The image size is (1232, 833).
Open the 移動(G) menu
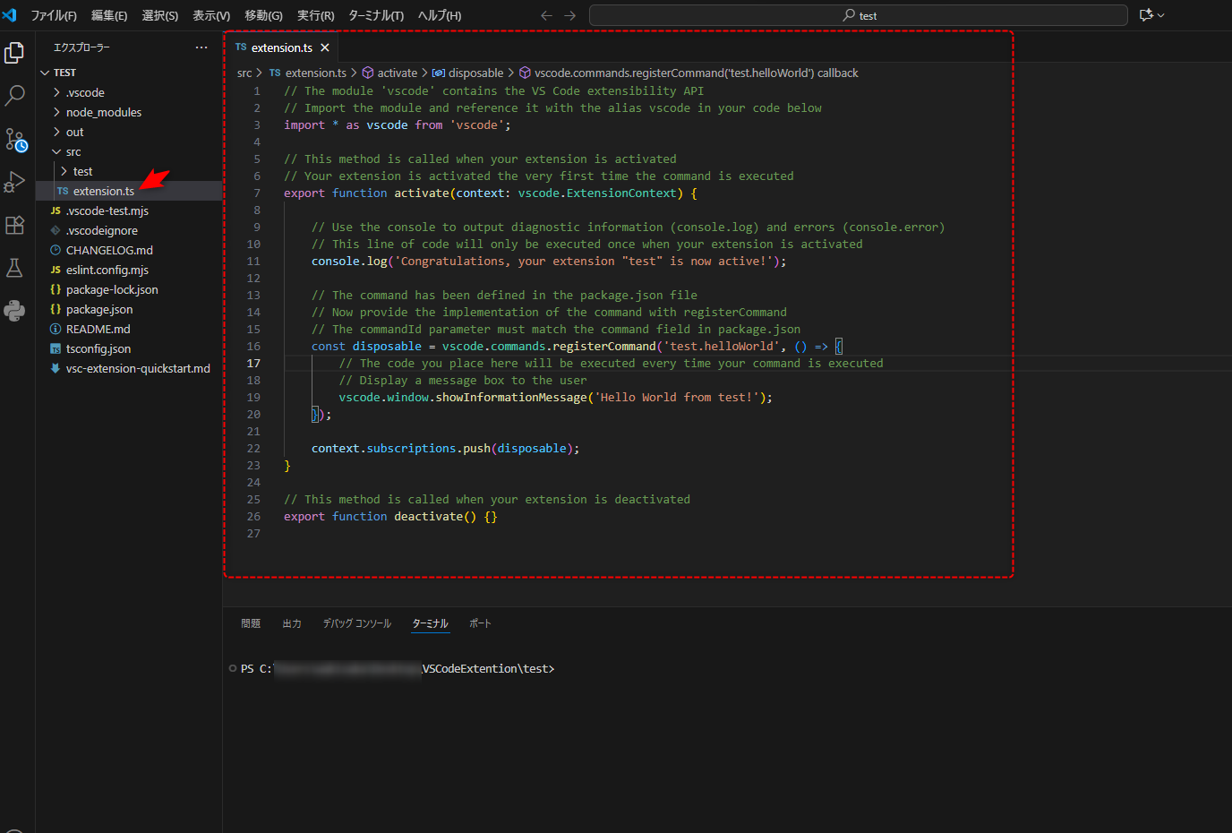click(x=263, y=15)
